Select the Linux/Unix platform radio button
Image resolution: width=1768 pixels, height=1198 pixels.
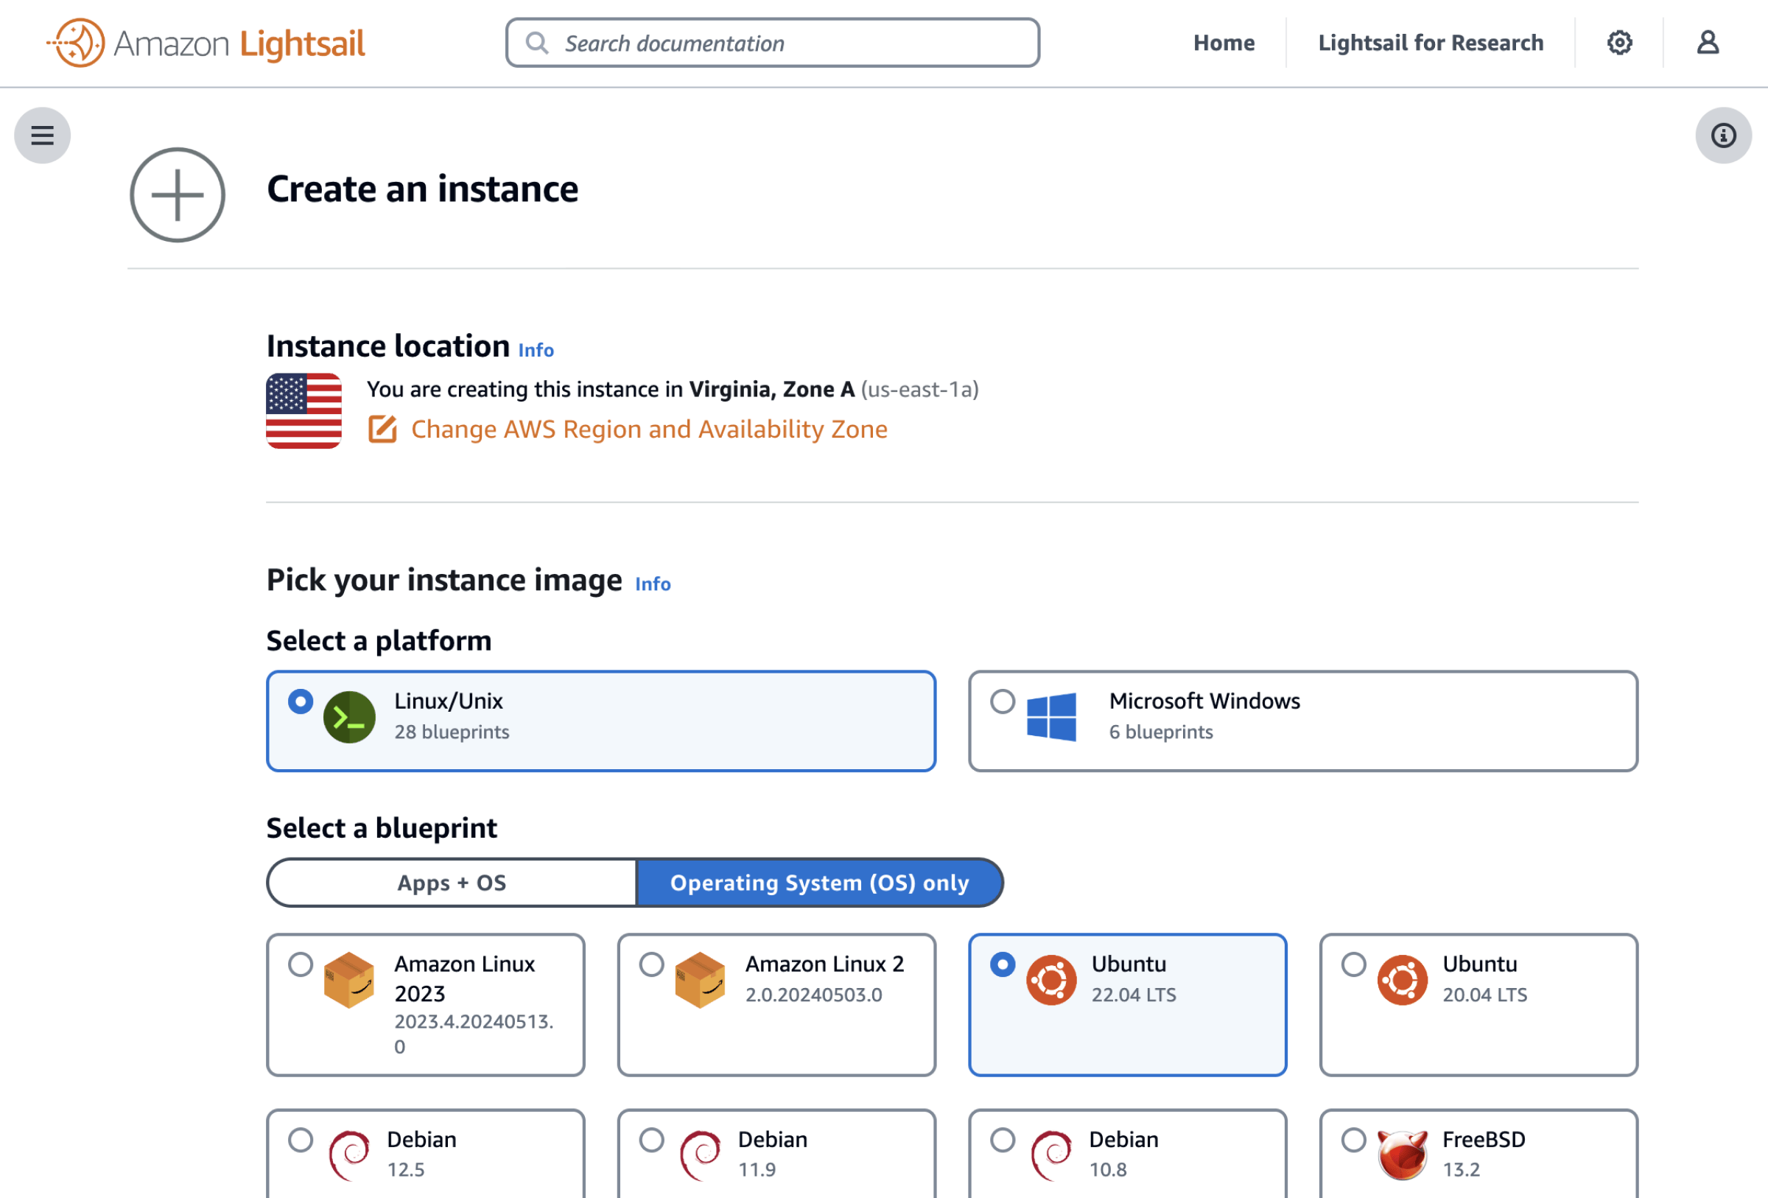point(301,701)
